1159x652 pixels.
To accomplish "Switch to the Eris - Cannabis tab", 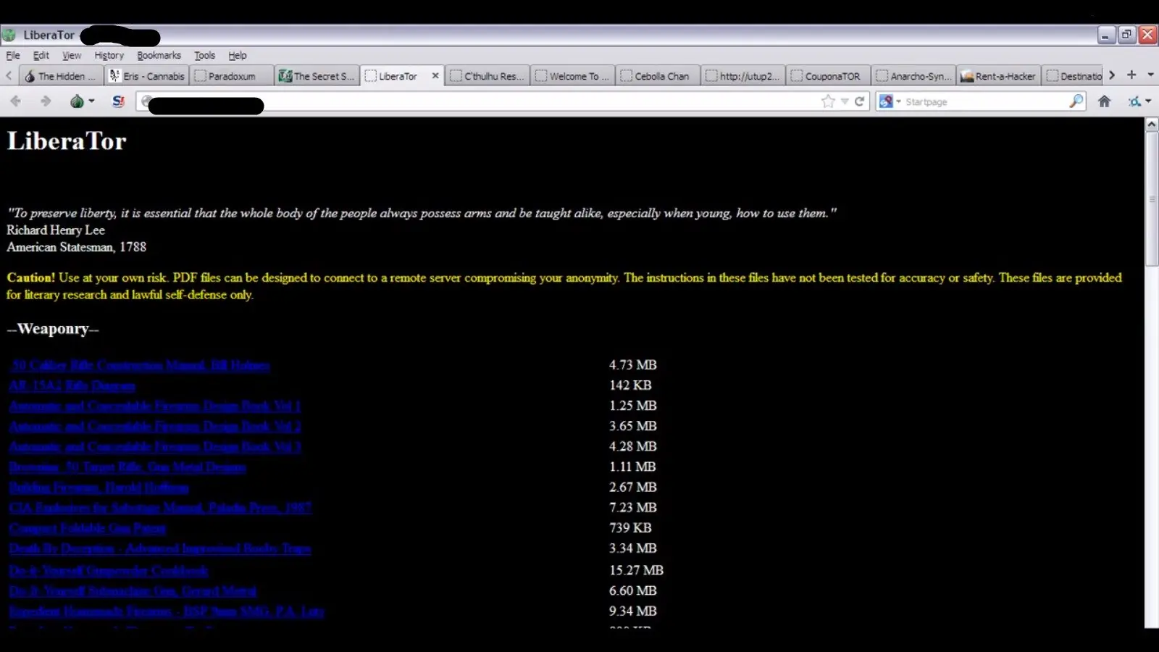I will (x=147, y=76).
